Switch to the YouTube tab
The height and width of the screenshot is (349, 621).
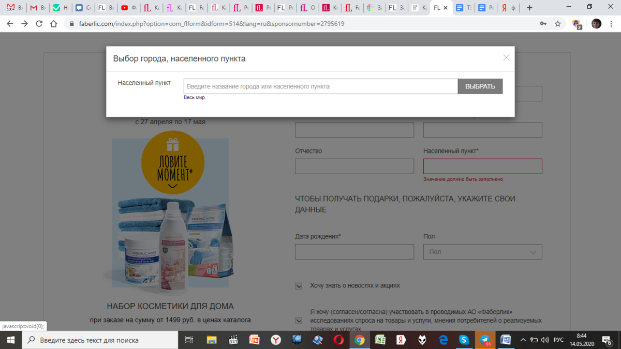128,8
